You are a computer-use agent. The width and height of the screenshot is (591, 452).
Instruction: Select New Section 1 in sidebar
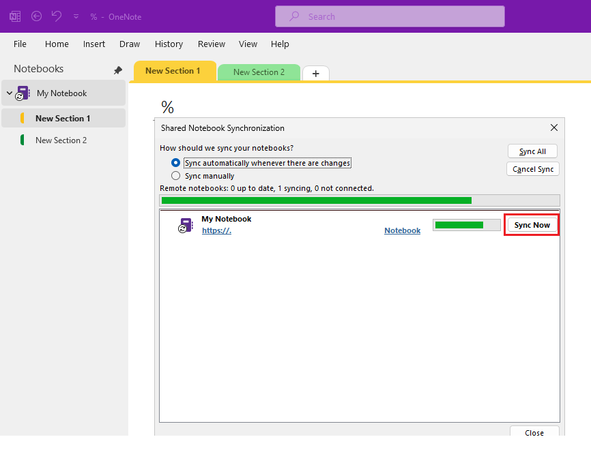point(63,118)
